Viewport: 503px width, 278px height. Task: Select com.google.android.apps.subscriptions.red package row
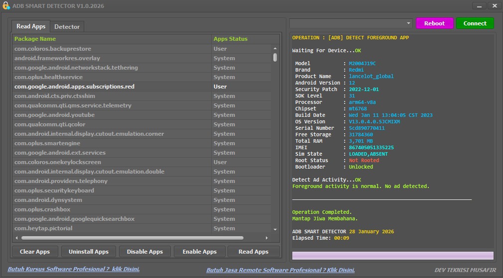point(75,87)
